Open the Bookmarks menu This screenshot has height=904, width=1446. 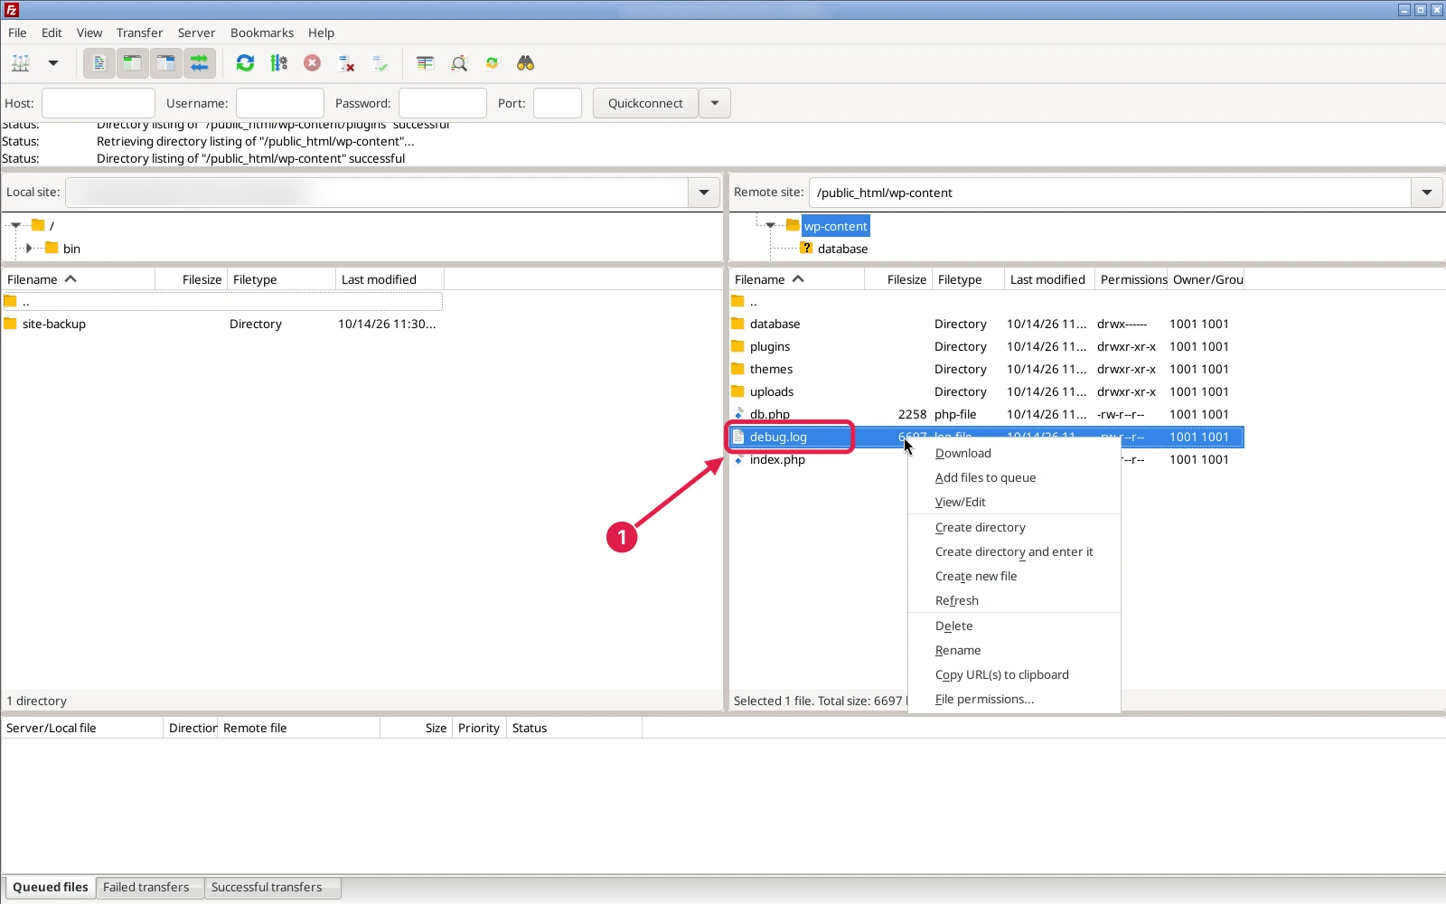point(262,33)
